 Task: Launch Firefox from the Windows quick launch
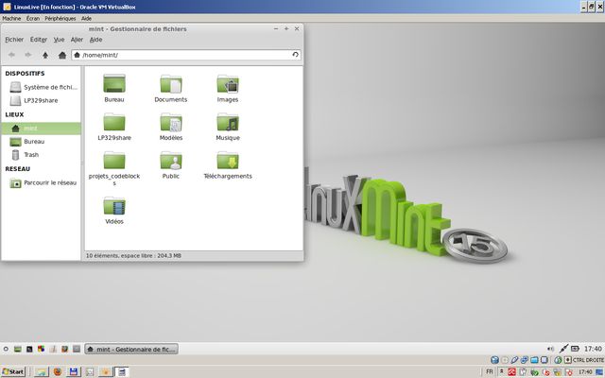point(58,371)
